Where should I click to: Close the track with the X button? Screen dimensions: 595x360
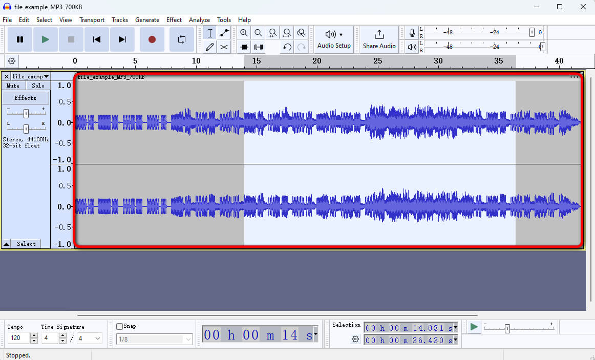pos(7,76)
